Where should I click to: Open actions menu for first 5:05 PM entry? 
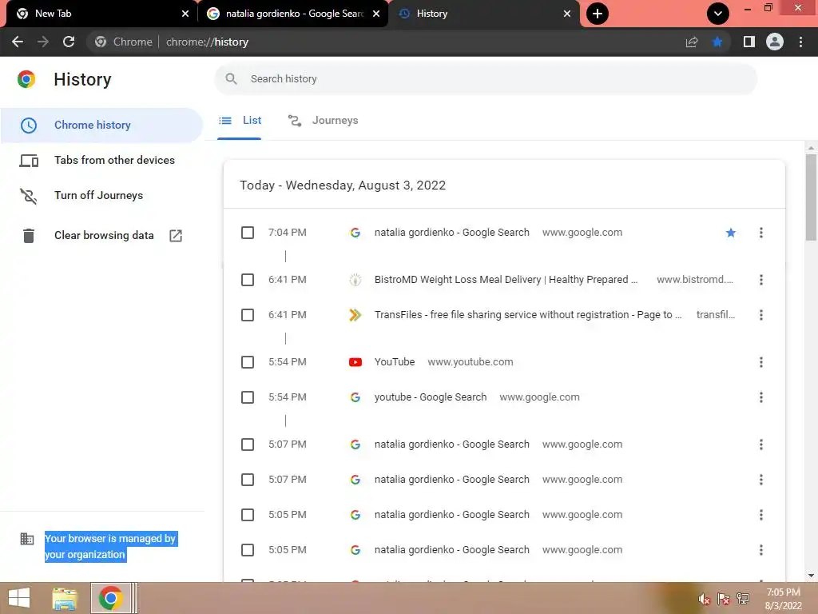(x=761, y=515)
